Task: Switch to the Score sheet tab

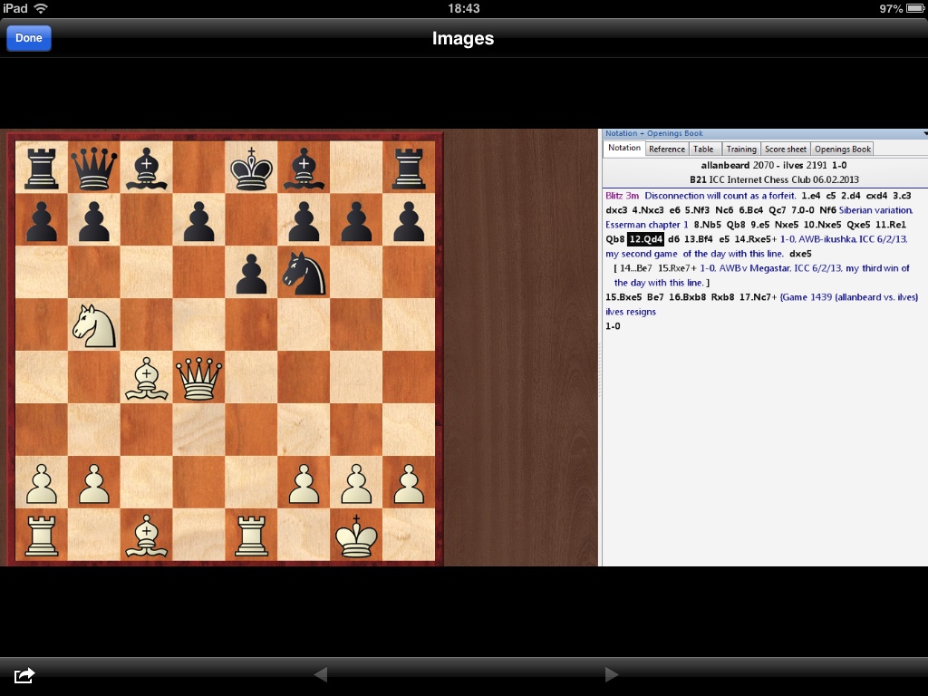Action: [x=785, y=149]
